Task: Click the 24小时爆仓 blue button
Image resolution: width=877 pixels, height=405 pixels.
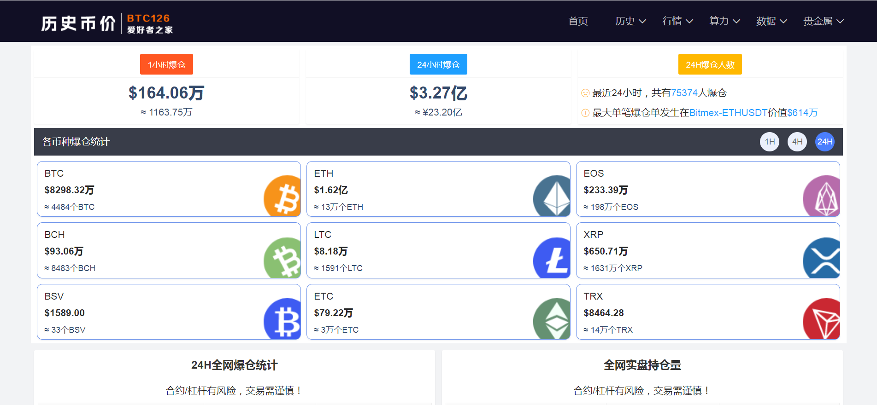Action: pyautogui.click(x=438, y=64)
